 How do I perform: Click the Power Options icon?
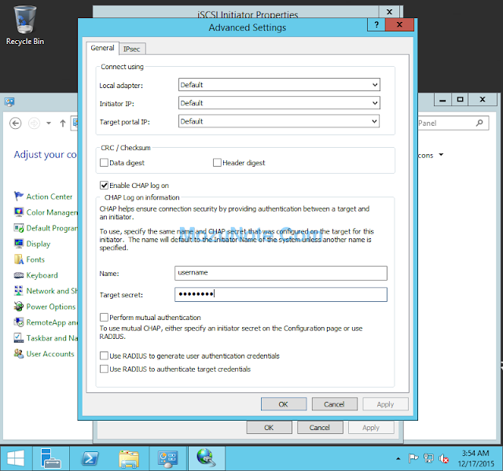pyautogui.click(x=19, y=307)
